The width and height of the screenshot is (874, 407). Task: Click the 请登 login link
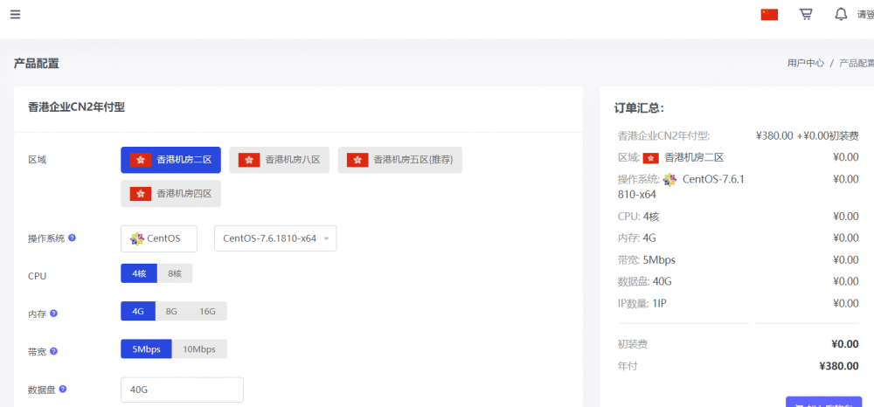864,14
